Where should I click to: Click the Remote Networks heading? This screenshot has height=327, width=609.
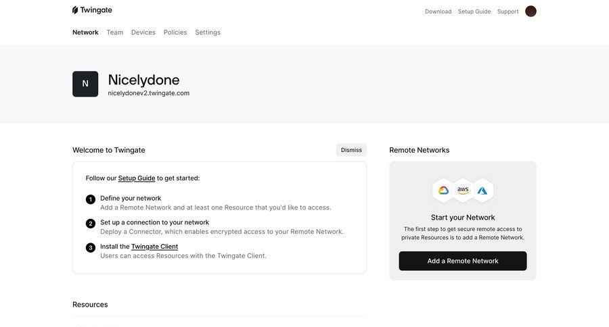[419, 150]
